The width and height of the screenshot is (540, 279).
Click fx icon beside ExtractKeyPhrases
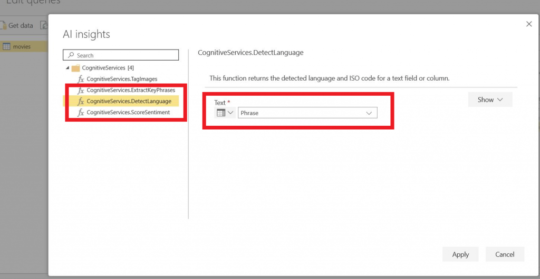pyautogui.click(x=81, y=91)
